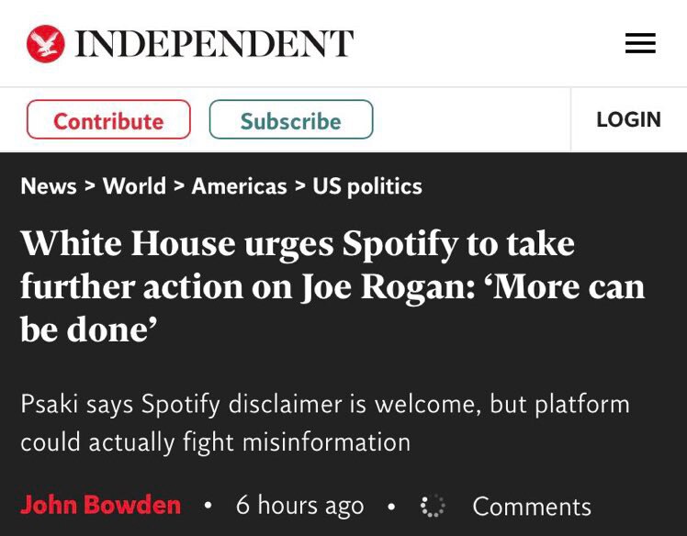Click the comments loading spinner icon

click(432, 507)
